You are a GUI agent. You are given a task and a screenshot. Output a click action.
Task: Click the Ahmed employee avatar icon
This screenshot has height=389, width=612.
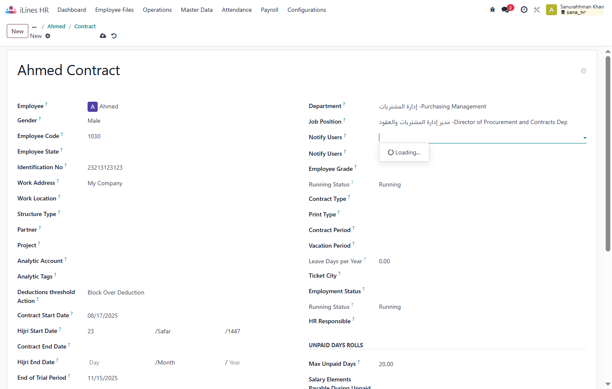point(93,107)
